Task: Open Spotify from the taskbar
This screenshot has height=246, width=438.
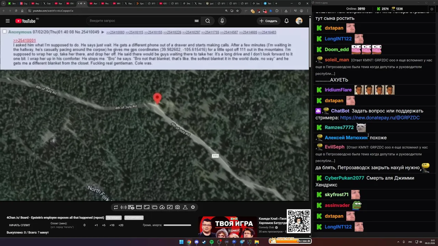Action: [211, 242]
